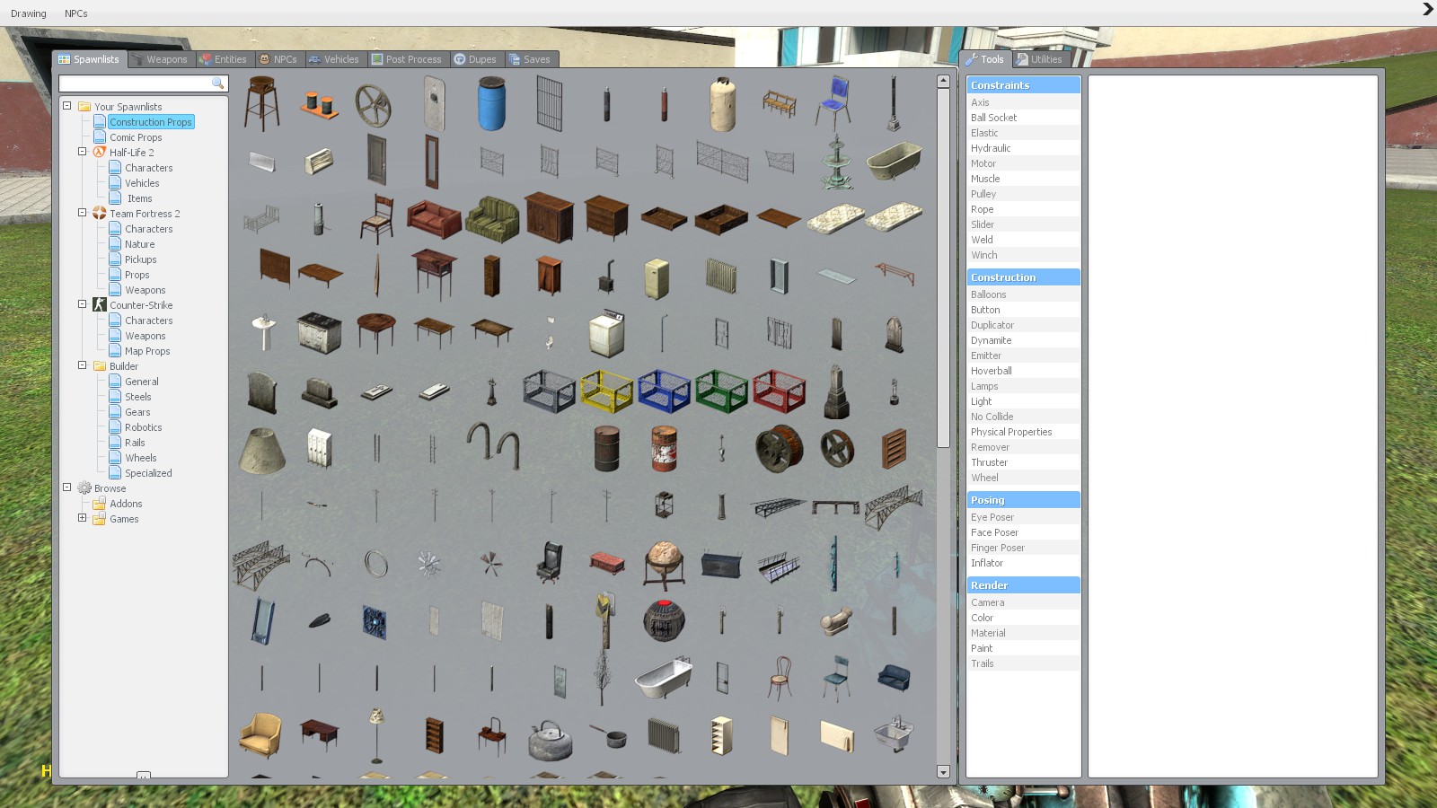Spawn the stone fountain prop
1437x808 pixels.
(x=836, y=162)
